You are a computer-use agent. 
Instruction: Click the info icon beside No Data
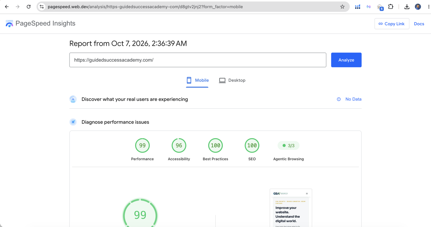[x=339, y=99]
